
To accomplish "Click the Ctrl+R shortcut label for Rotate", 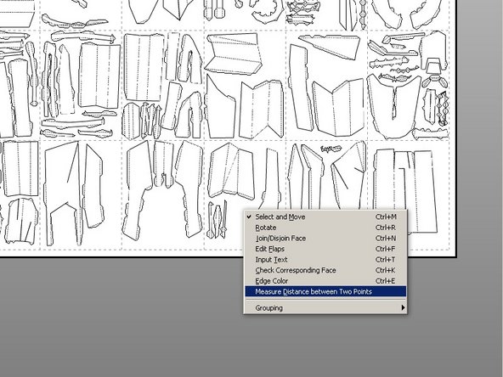I will [x=386, y=228].
